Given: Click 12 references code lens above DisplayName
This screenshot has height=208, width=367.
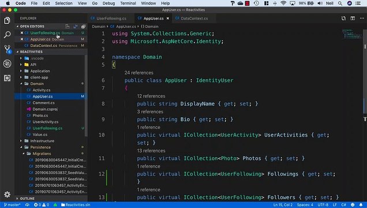Looking at the screenshot, I should click(151, 96).
